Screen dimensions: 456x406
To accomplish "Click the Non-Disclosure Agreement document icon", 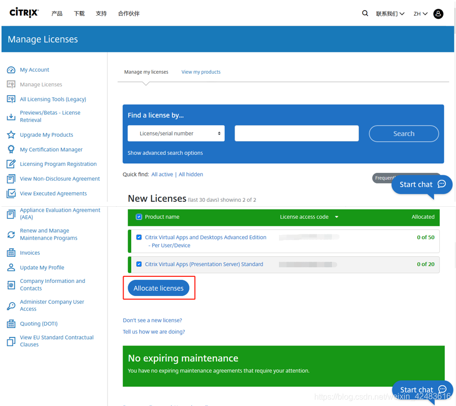I will tap(11, 179).
